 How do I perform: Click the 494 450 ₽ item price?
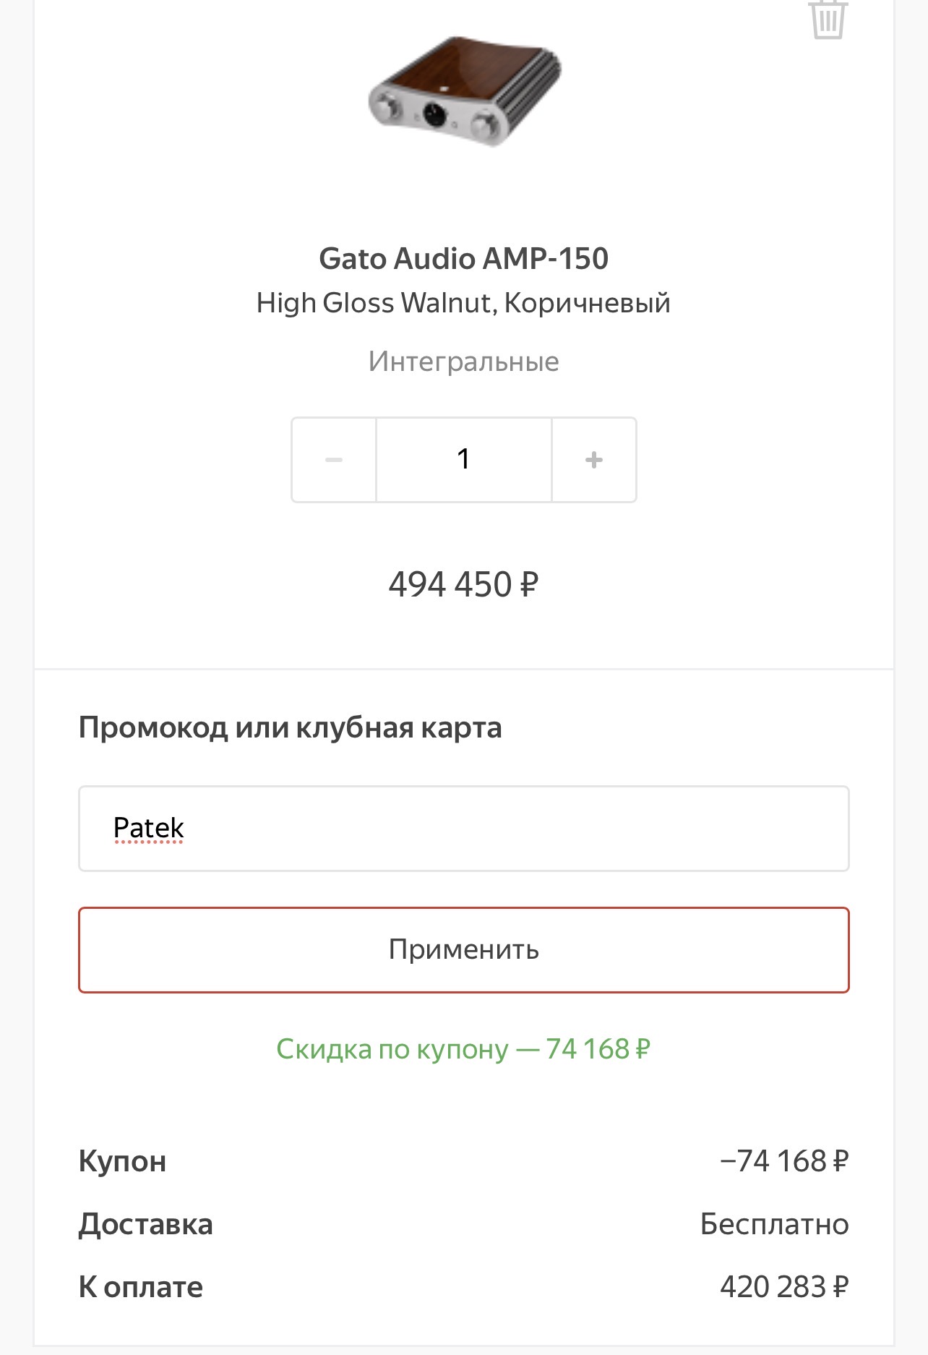click(x=464, y=584)
